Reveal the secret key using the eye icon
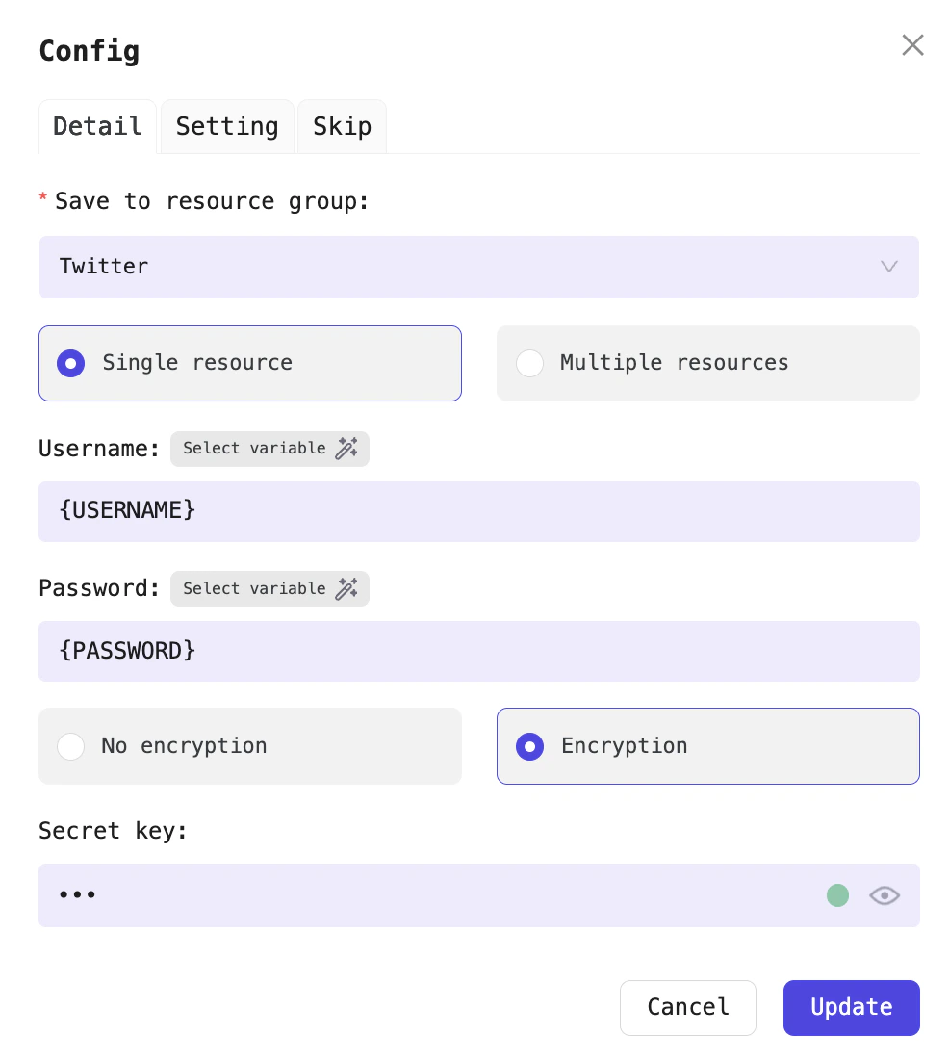The image size is (949, 1061). (885, 895)
